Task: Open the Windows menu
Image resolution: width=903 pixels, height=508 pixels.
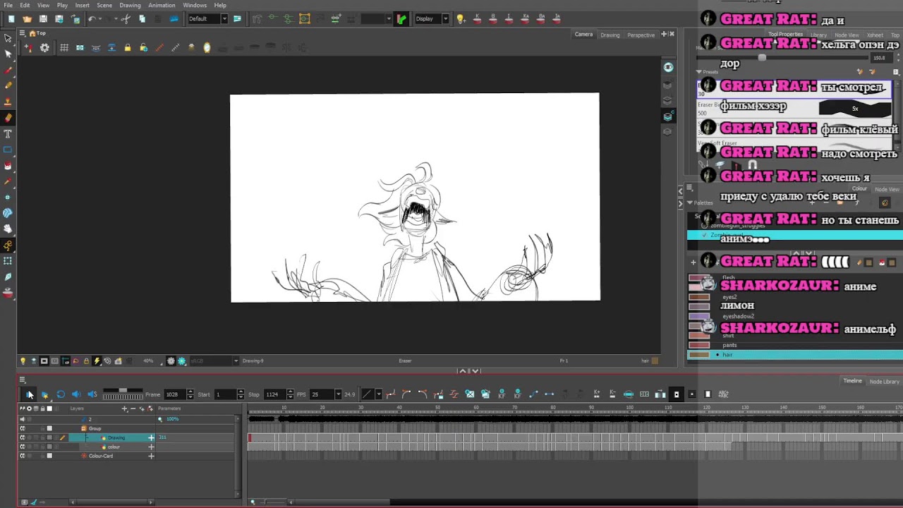Action: [x=195, y=5]
